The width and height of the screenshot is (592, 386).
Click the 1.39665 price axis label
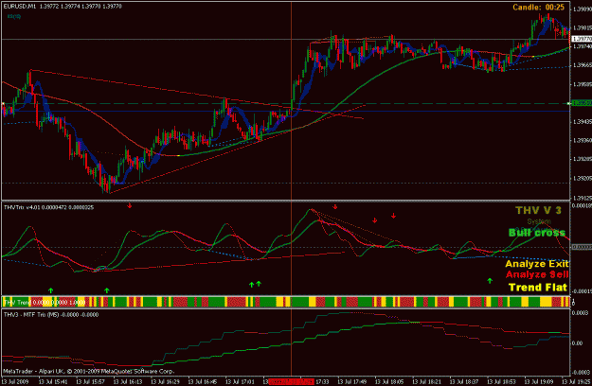pos(582,65)
